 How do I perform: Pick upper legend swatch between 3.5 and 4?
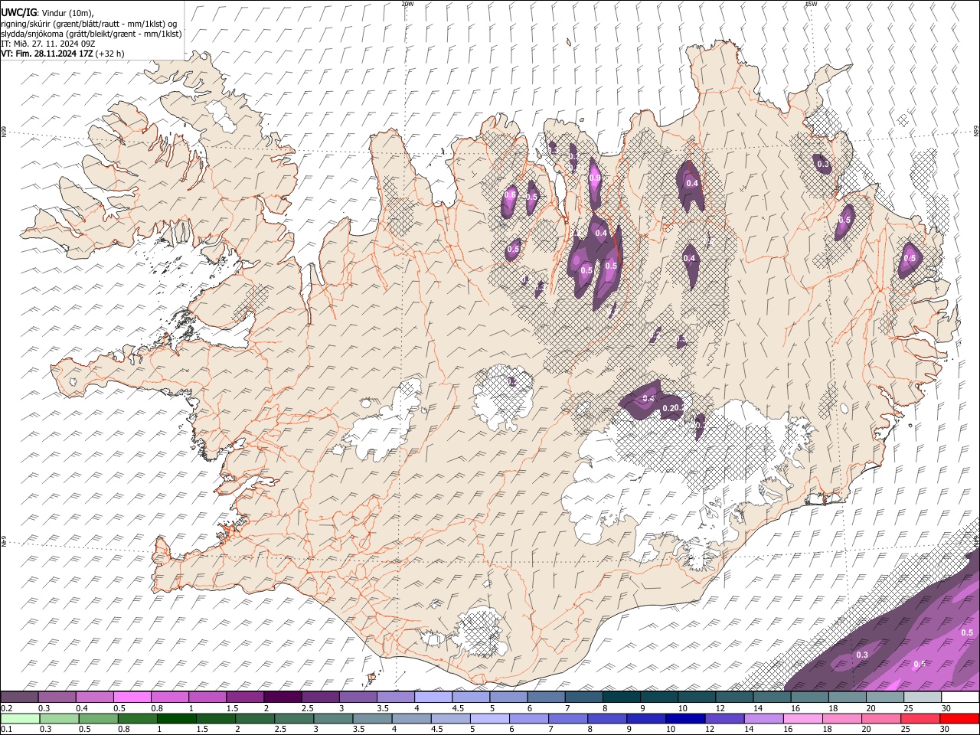coord(396,697)
